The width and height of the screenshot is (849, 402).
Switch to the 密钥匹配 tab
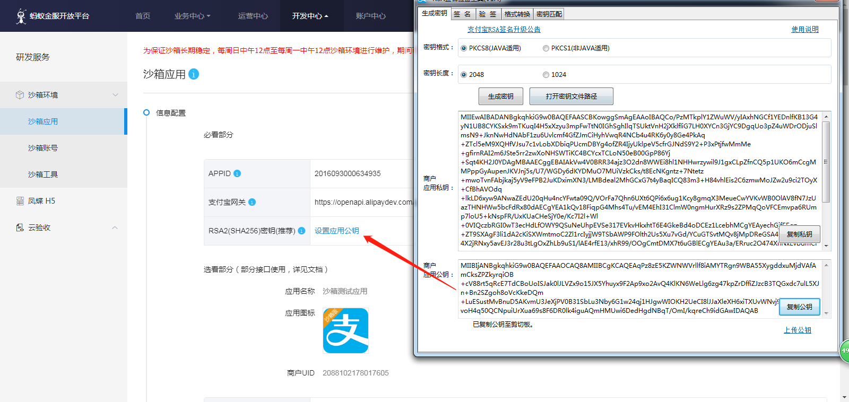pyautogui.click(x=549, y=14)
